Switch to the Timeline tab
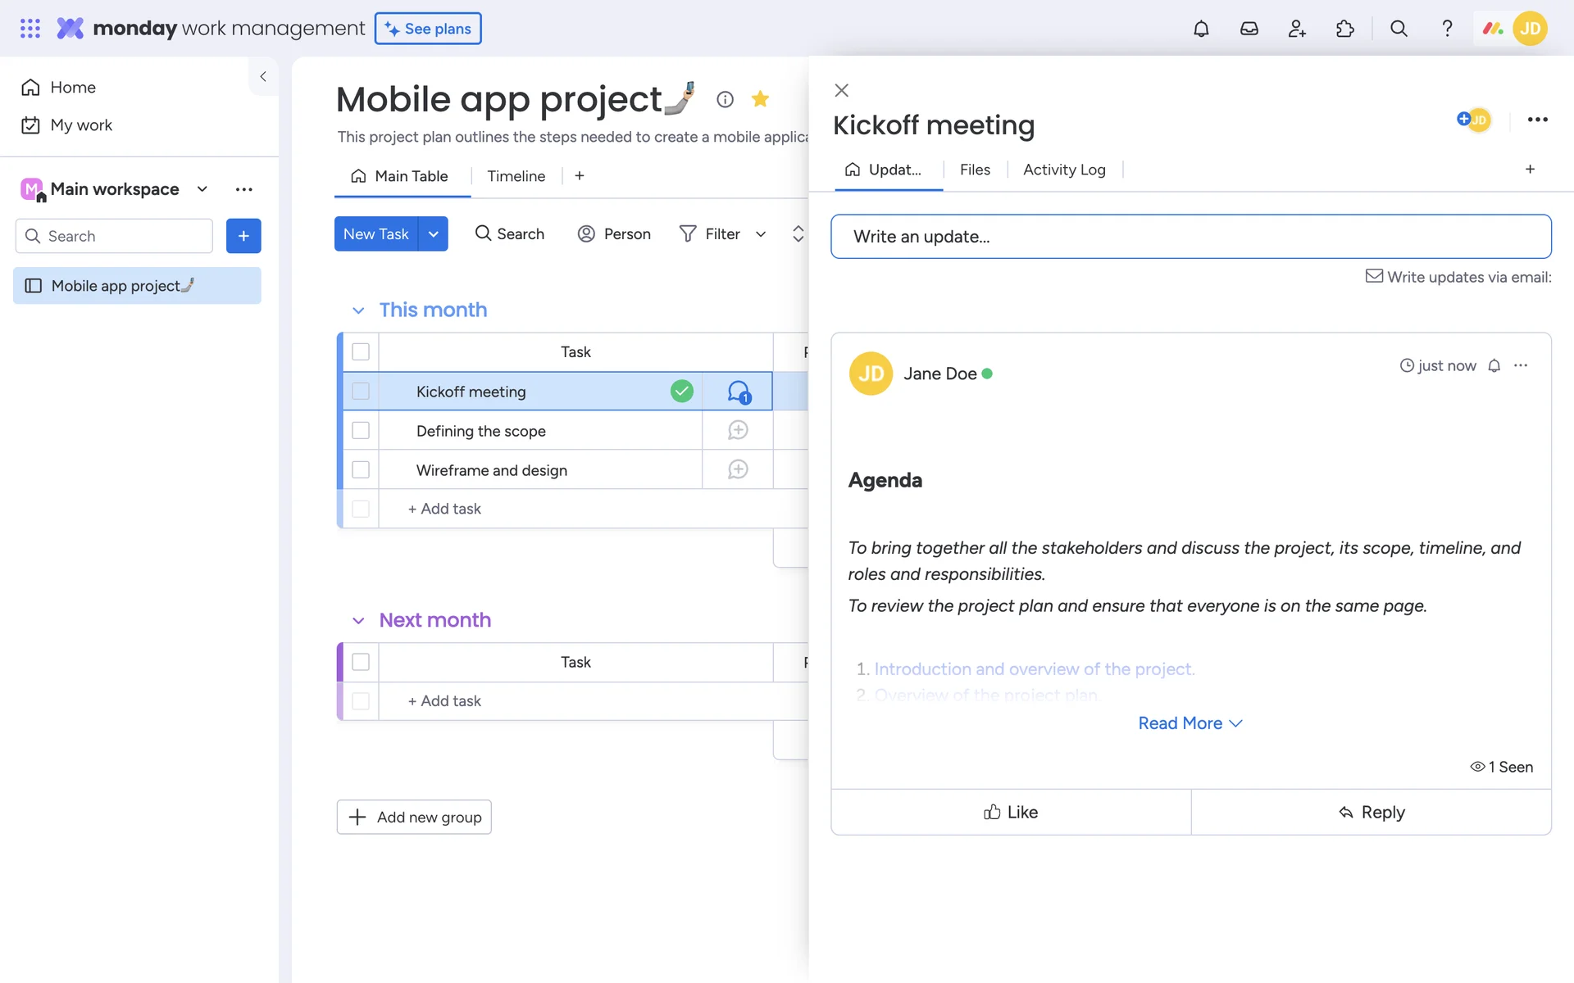This screenshot has width=1574, height=983. (x=516, y=176)
